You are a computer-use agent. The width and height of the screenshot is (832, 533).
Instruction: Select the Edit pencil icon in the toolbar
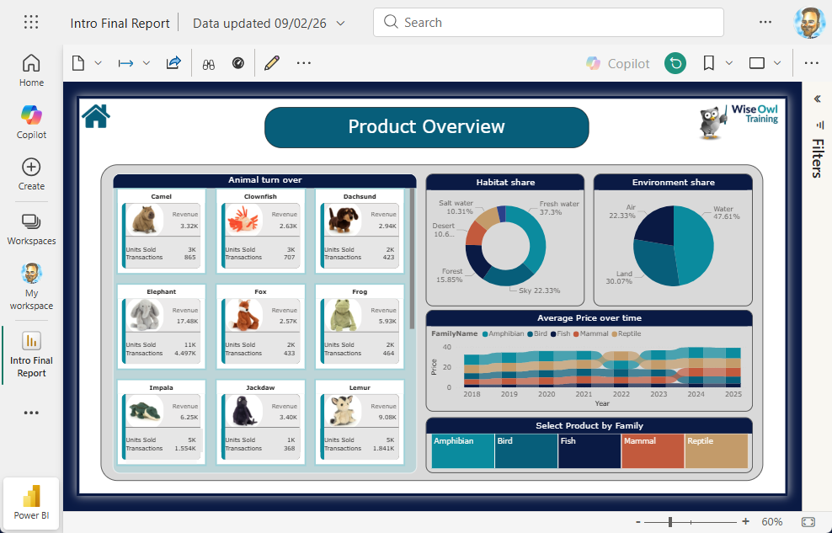(x=271, y=62)
